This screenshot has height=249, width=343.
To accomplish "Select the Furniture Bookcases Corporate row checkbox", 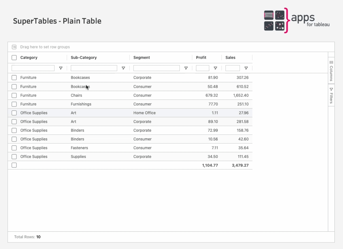I will 14,78.
